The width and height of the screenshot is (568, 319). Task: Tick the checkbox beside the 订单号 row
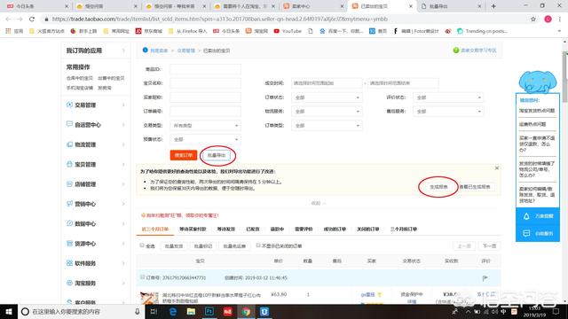point(142,277)
